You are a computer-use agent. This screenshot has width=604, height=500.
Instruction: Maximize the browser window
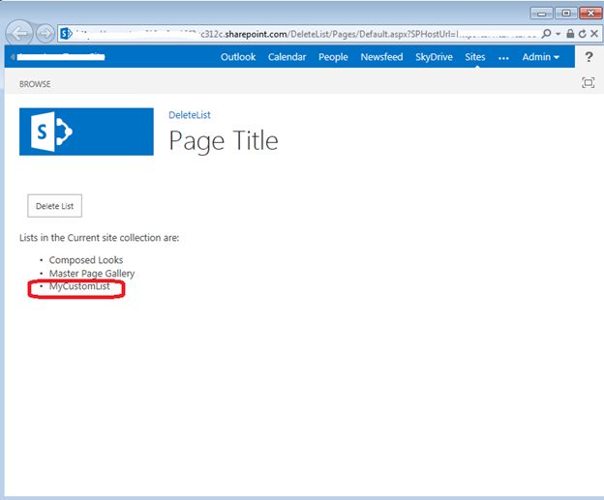point(566,14)
